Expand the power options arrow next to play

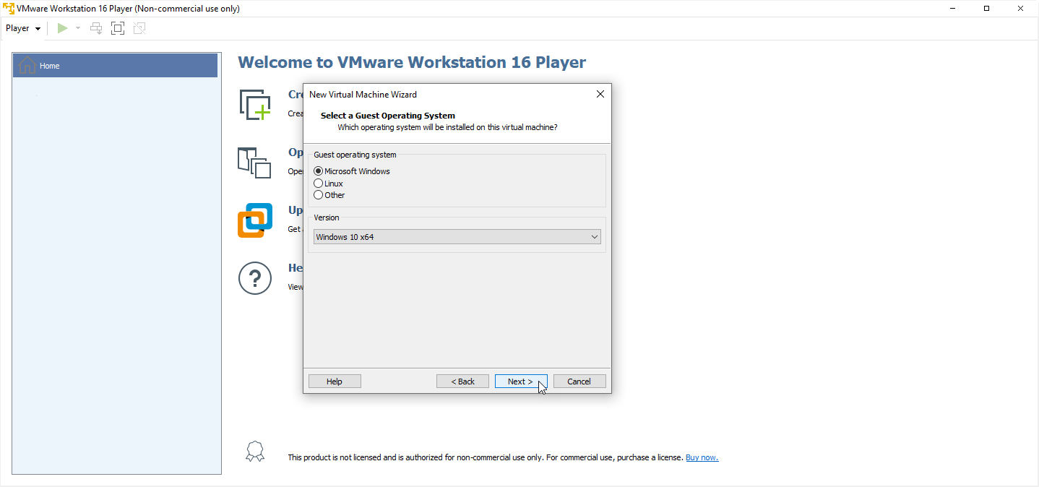[78, 28]
